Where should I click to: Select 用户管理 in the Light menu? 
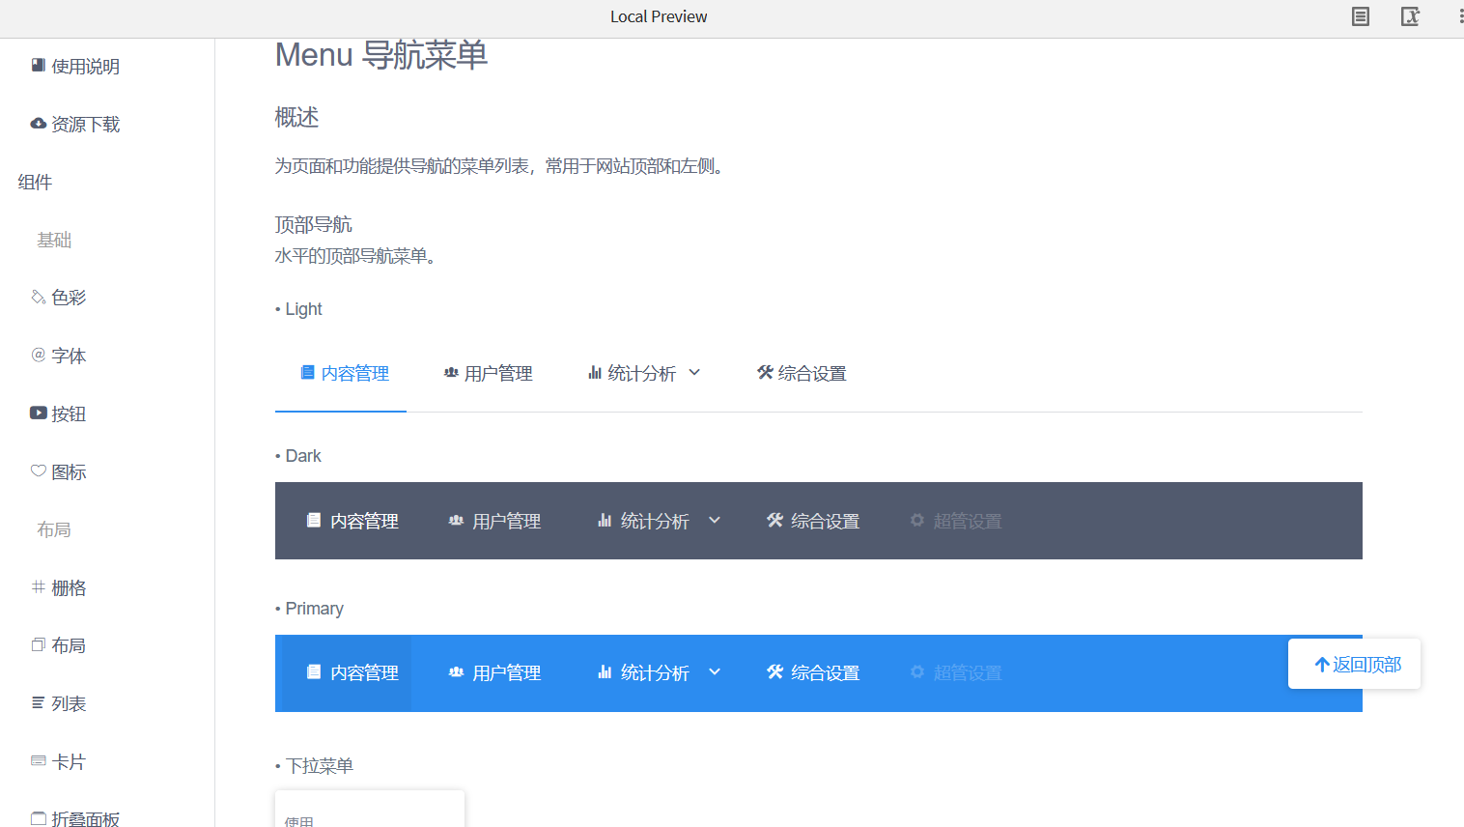[489, 373]
